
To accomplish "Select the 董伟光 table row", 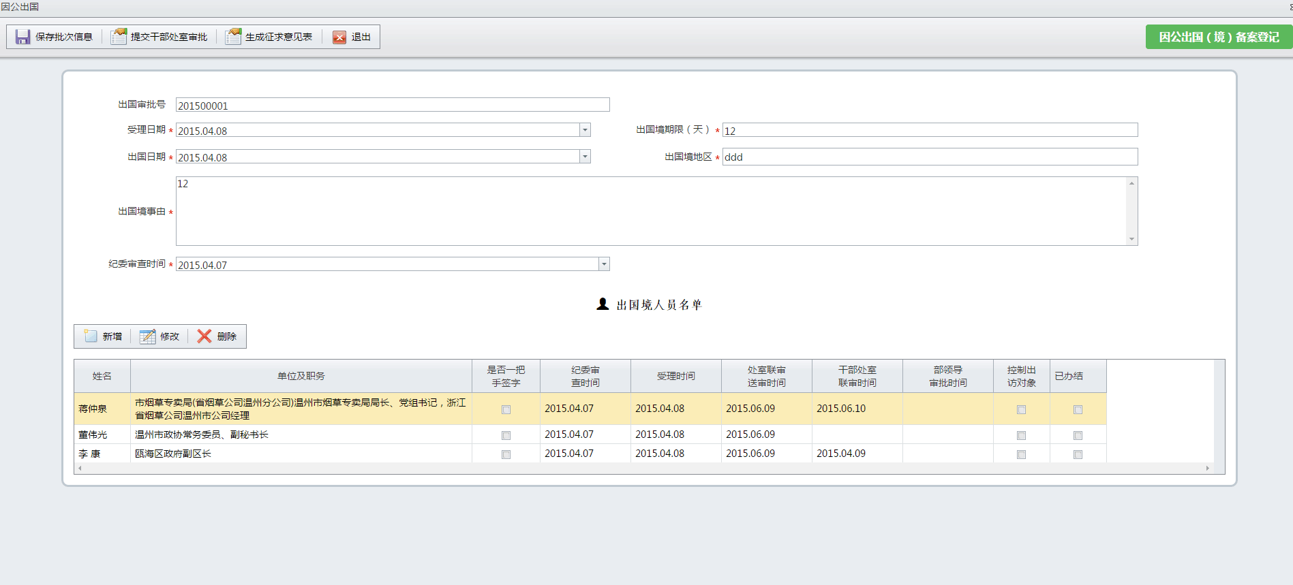I will [x=300, y=434].
